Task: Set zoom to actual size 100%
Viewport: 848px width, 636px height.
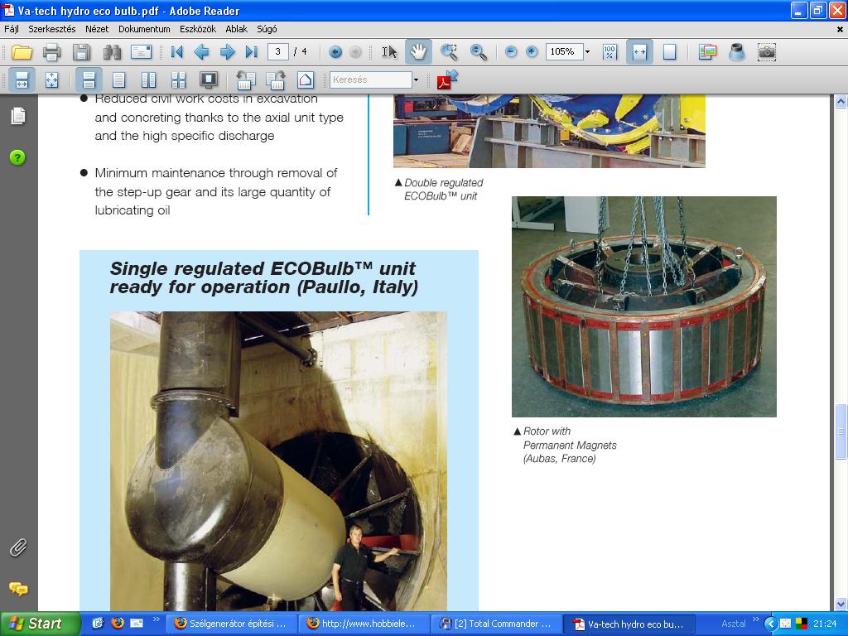Action: point(609,52)
